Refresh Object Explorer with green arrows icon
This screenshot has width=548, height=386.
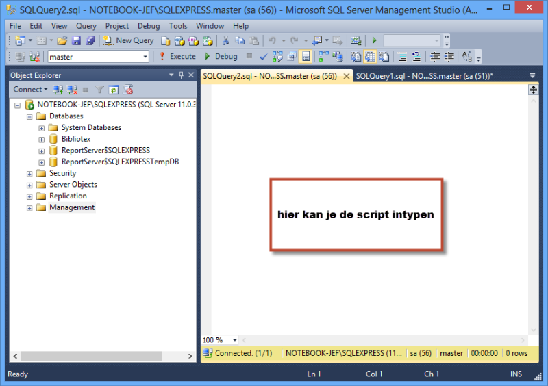coord(114,90)
